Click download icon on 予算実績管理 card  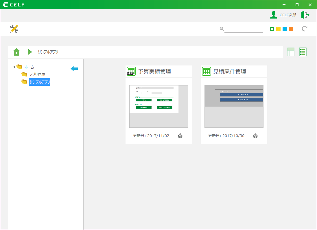click(x=180, y=136)
